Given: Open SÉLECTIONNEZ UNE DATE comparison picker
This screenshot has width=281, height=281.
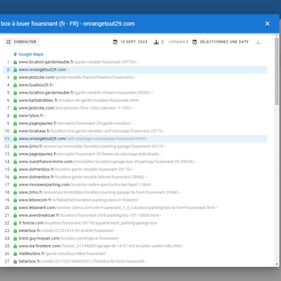Looking at the screenshot, I should [220, 42].
